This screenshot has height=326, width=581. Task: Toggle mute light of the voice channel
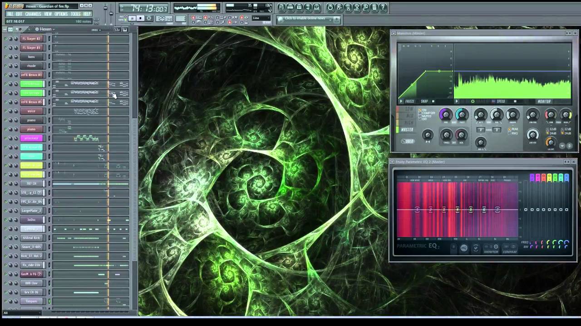(5, 111)
